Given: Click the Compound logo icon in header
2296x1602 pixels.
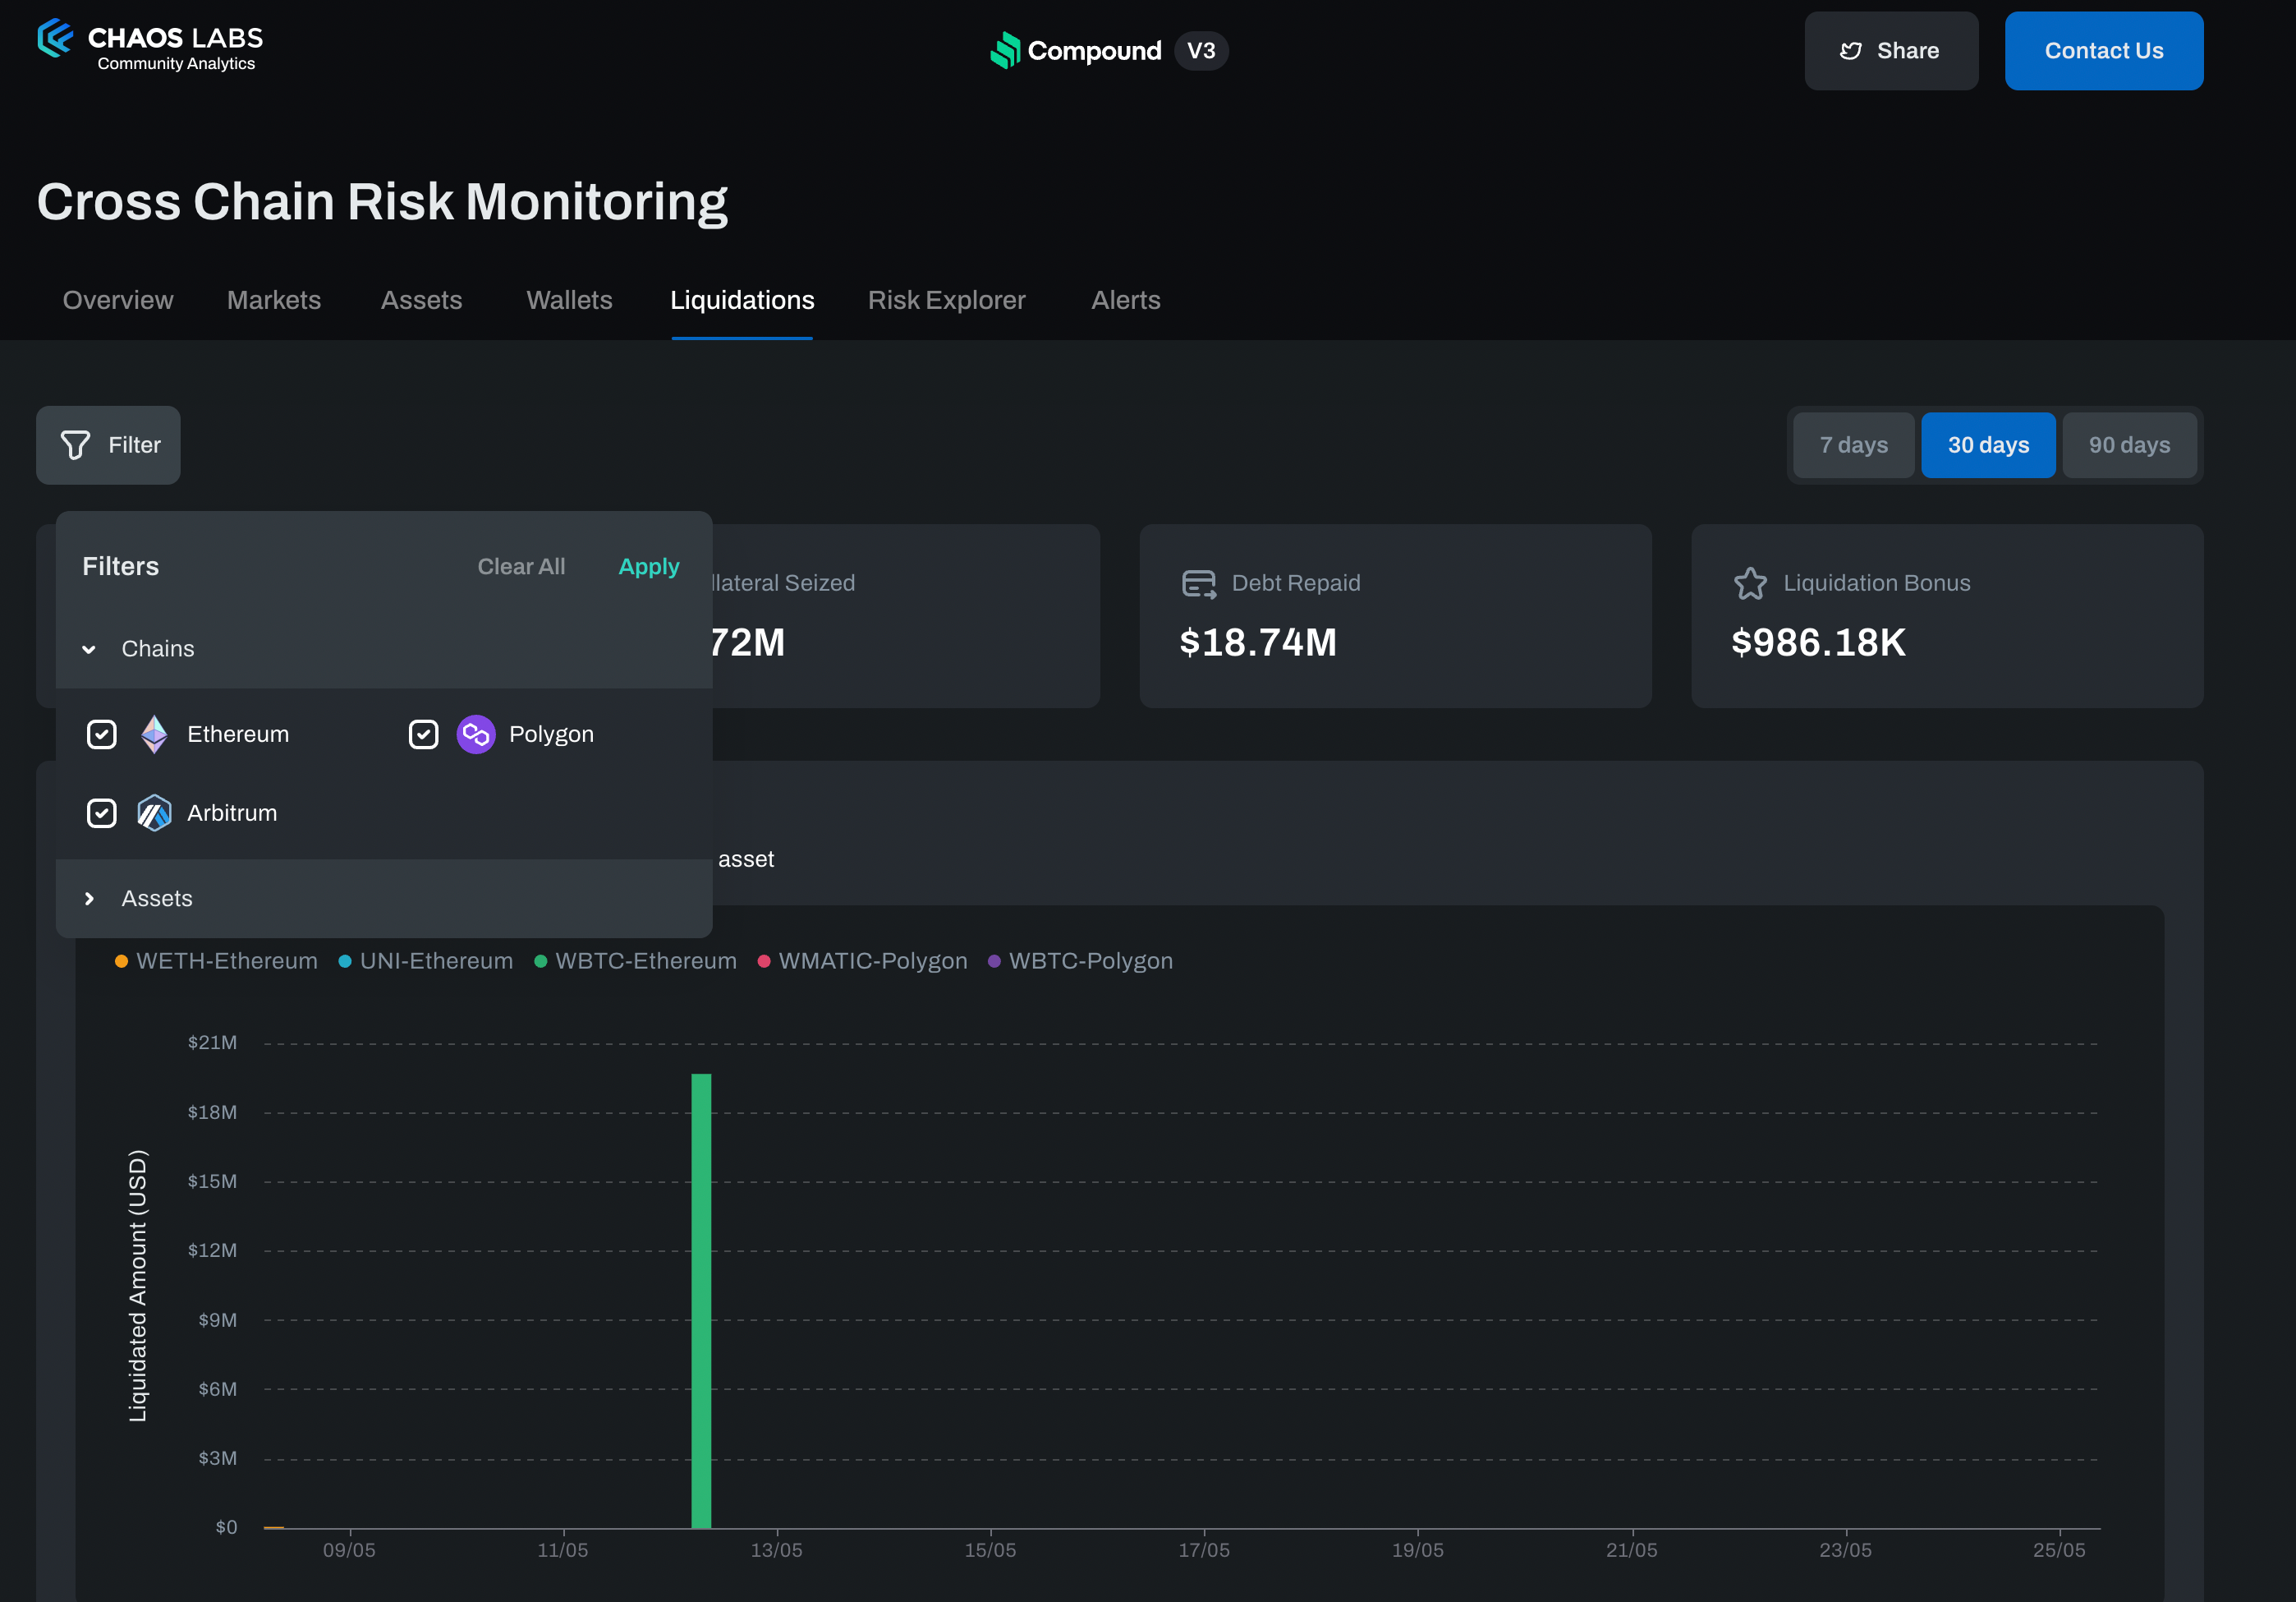Looking at the screenshot, I should point(1004,50).
